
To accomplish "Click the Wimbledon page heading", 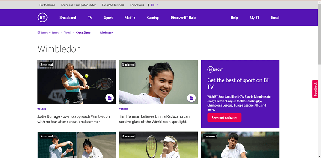I will (x=59, y=49).
